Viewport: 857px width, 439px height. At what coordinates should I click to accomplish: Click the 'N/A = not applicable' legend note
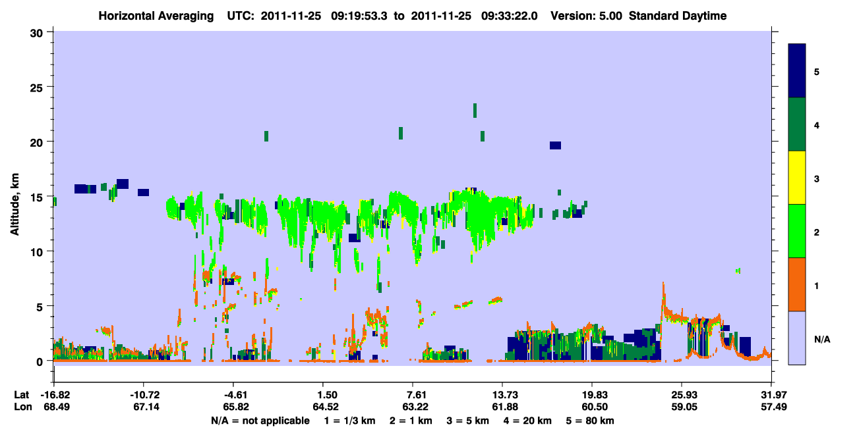tap(260, 421)
